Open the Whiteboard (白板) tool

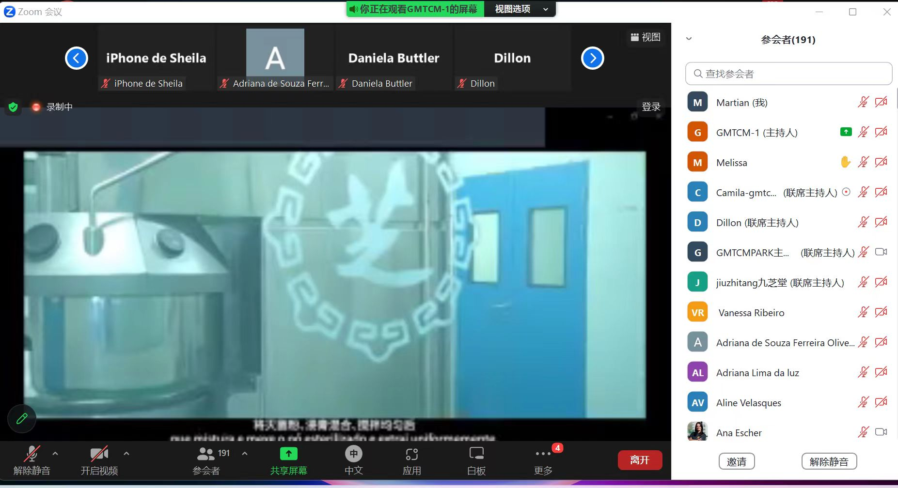pos(476,460)
